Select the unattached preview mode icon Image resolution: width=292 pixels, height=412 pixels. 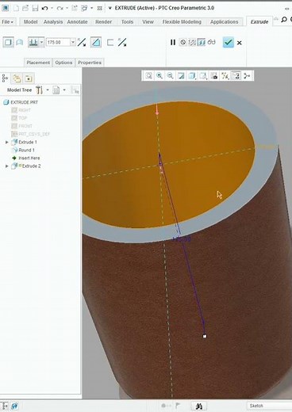pyautogui.click(x=192, y=42)
